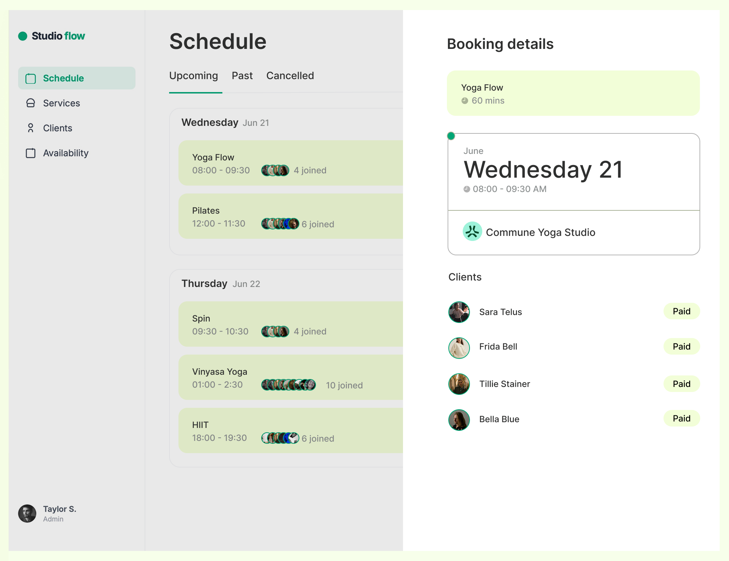Viewport: 729px width, 561px height.
Task: Click Bella Blue's Paid status badge
Action: [x=681, y=419]
